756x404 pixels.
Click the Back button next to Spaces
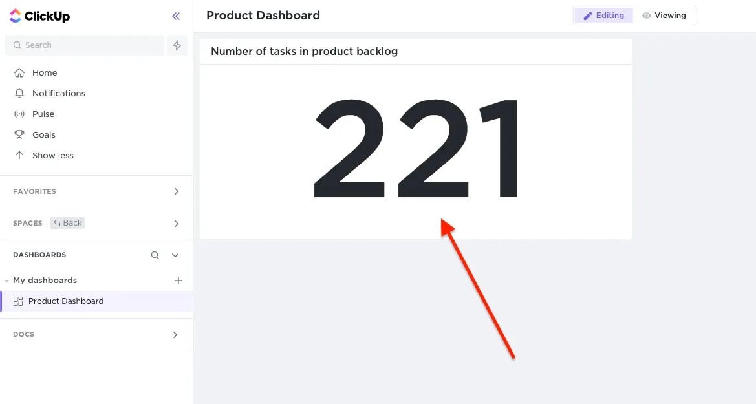68,223
